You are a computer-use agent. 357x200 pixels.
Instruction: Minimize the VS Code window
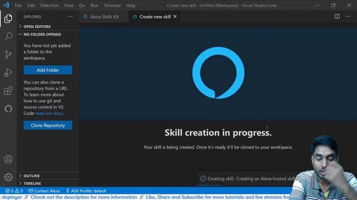[x=317, y=5]
